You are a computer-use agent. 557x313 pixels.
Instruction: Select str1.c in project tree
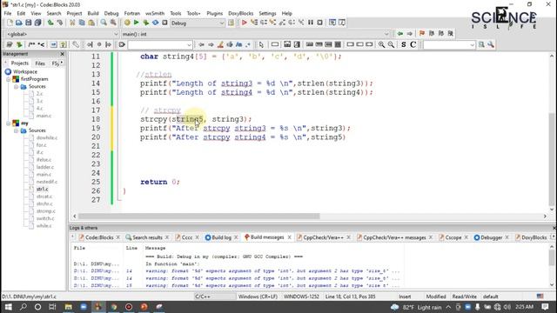coord(42,190)
